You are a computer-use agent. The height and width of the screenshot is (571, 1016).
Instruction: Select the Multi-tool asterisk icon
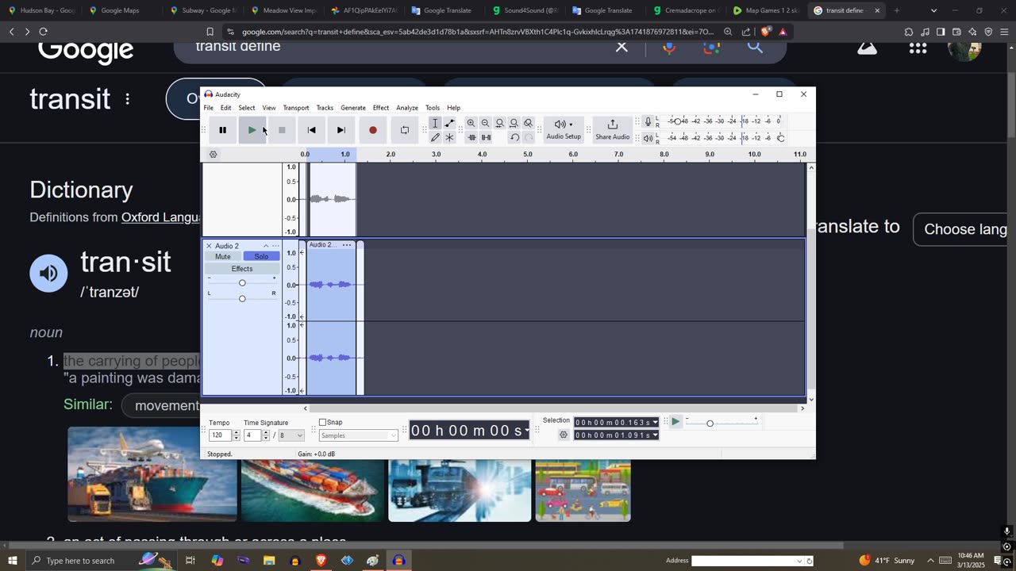449,137
